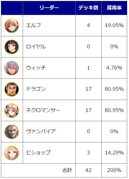Click the 採用率 column header
Viewport: 129px width, 179px height.
(x=114, y=8)
